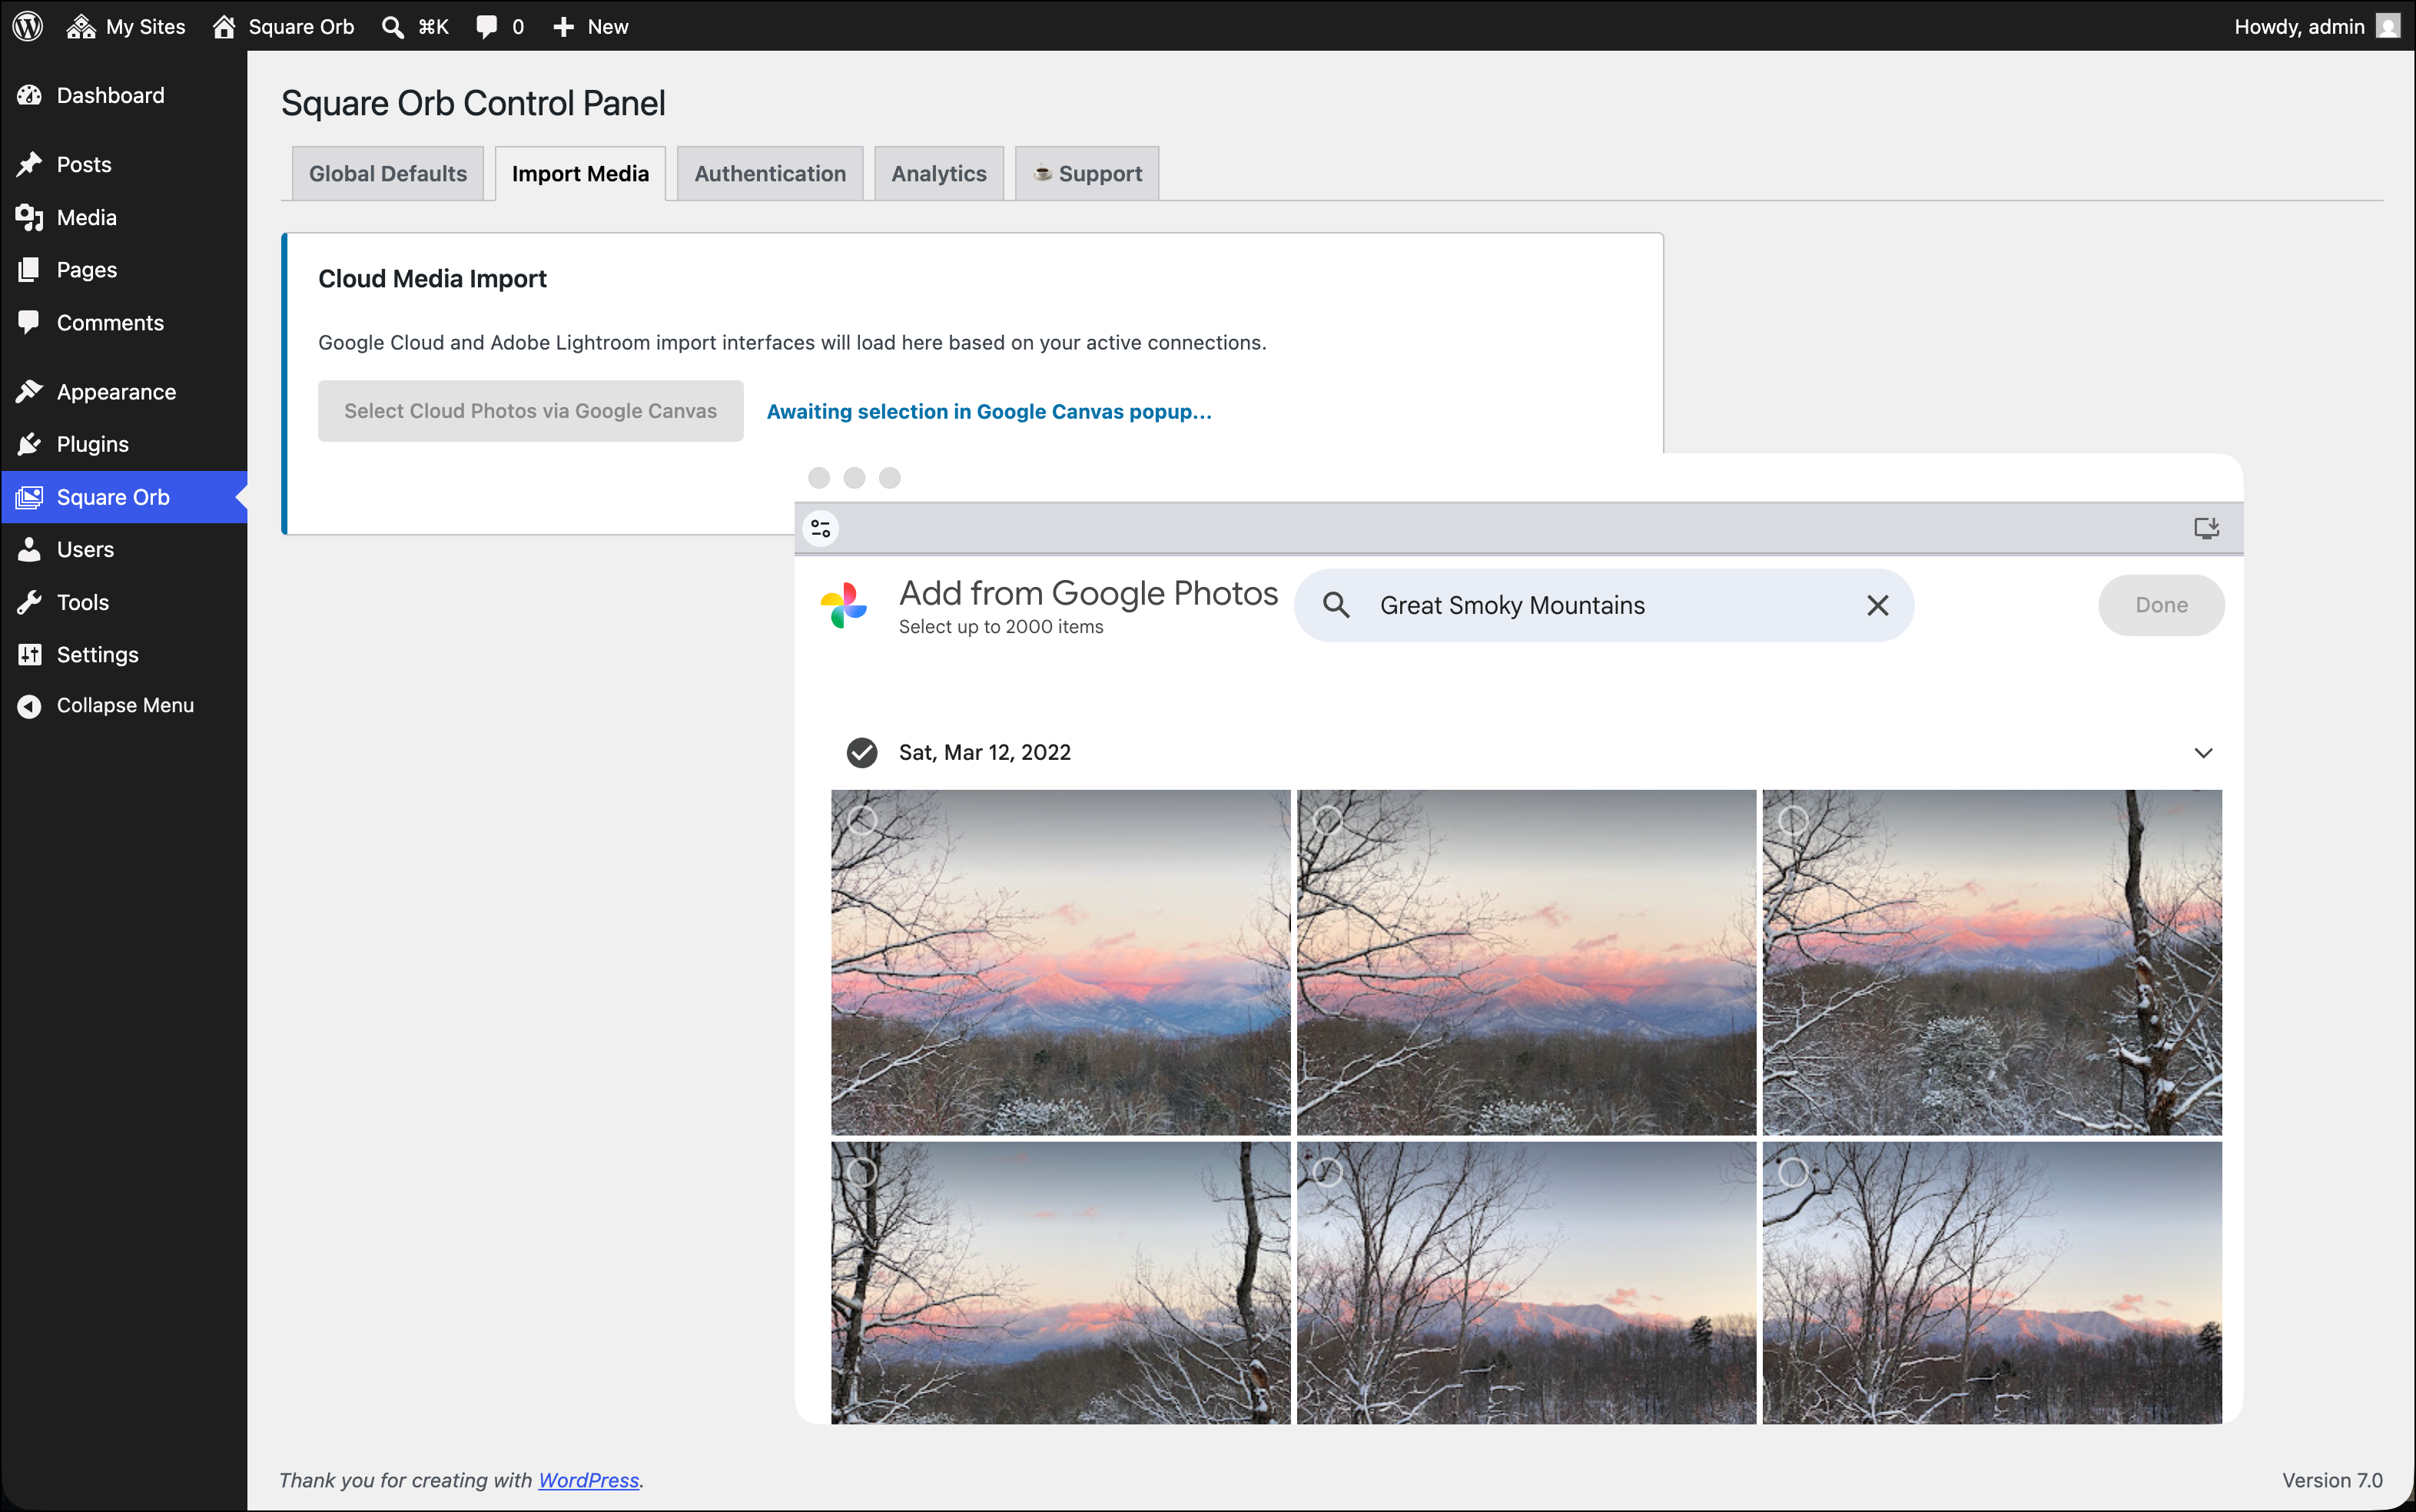The image size is (2416, 1512).
Task: Open the Support tab
Action: coord(1087,173)
